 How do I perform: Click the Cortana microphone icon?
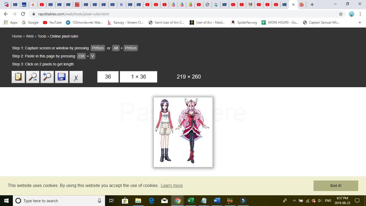(100, 201)
